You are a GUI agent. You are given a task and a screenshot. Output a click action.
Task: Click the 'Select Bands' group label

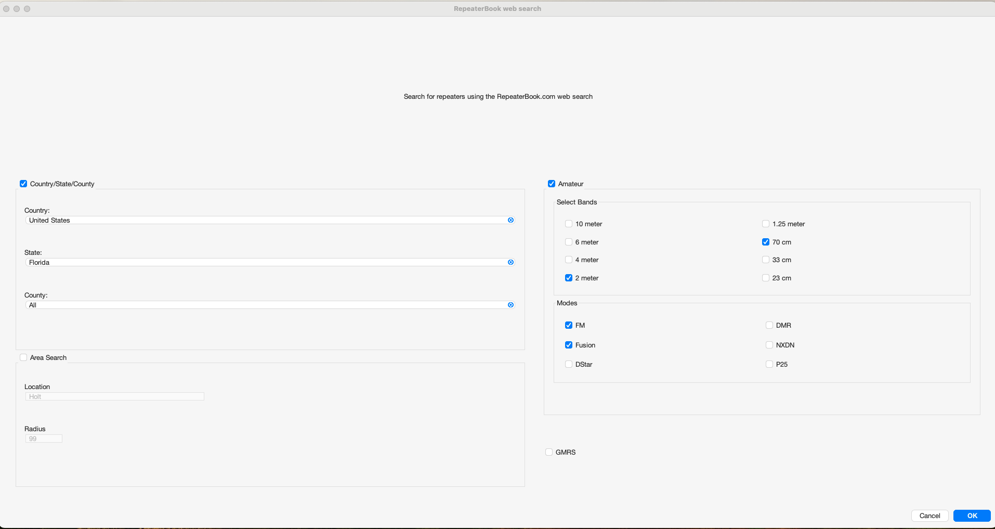click(x=577, y=202)
